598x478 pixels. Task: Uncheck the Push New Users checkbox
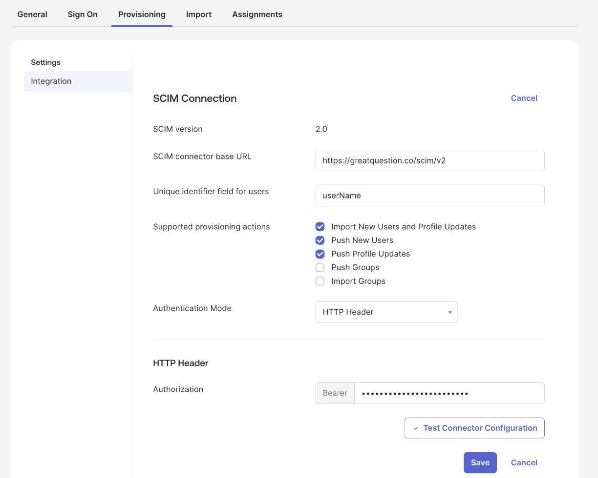[320, 240]
